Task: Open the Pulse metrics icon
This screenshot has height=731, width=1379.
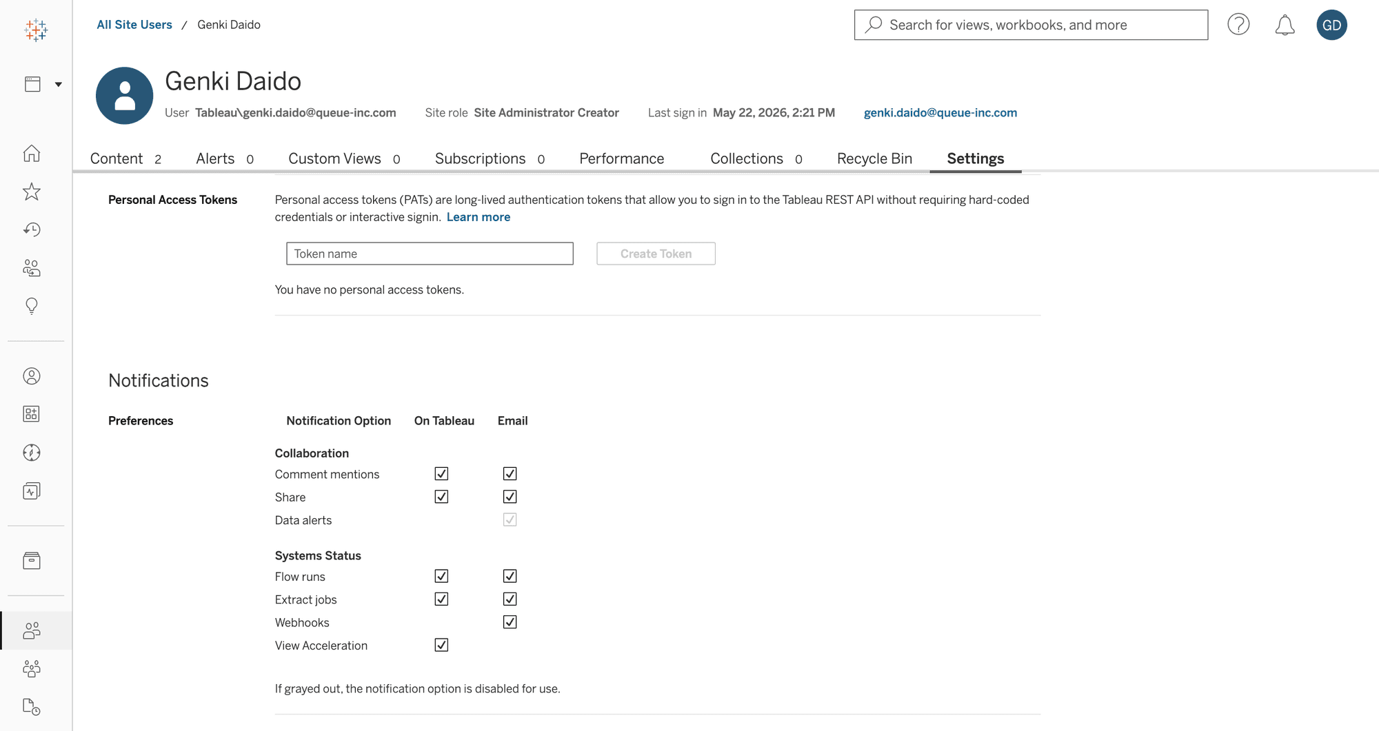Action: (x=32, y=491)
